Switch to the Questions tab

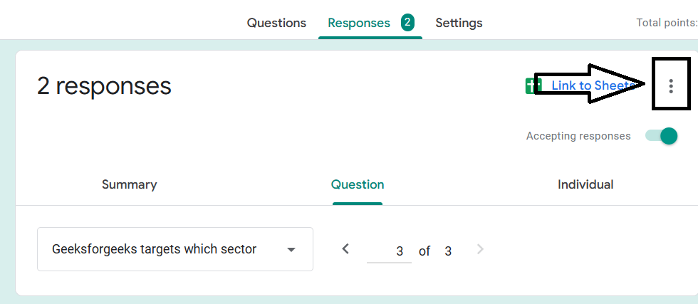pyautogui.click(x=276, y=23)
